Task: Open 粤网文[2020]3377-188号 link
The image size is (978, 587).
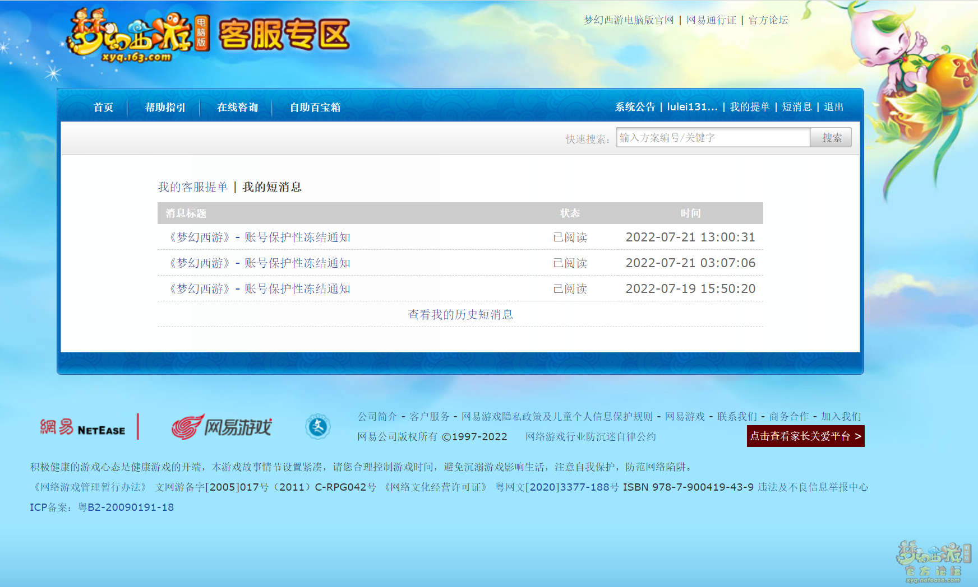Action: (x=557, y=487)
